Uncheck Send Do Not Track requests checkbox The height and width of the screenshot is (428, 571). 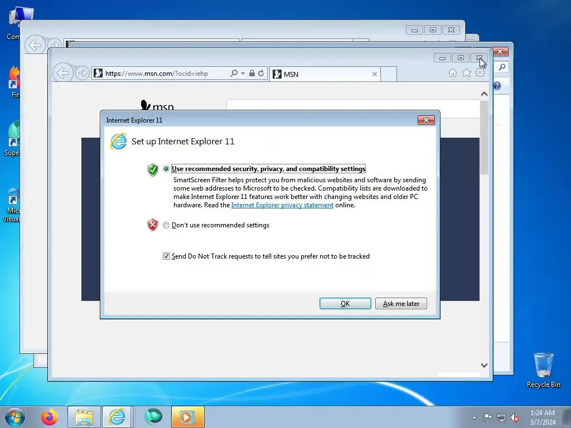coord(166,256)
